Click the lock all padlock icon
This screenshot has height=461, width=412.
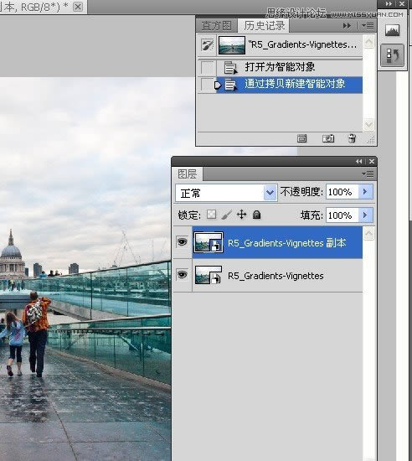(256, 215)
